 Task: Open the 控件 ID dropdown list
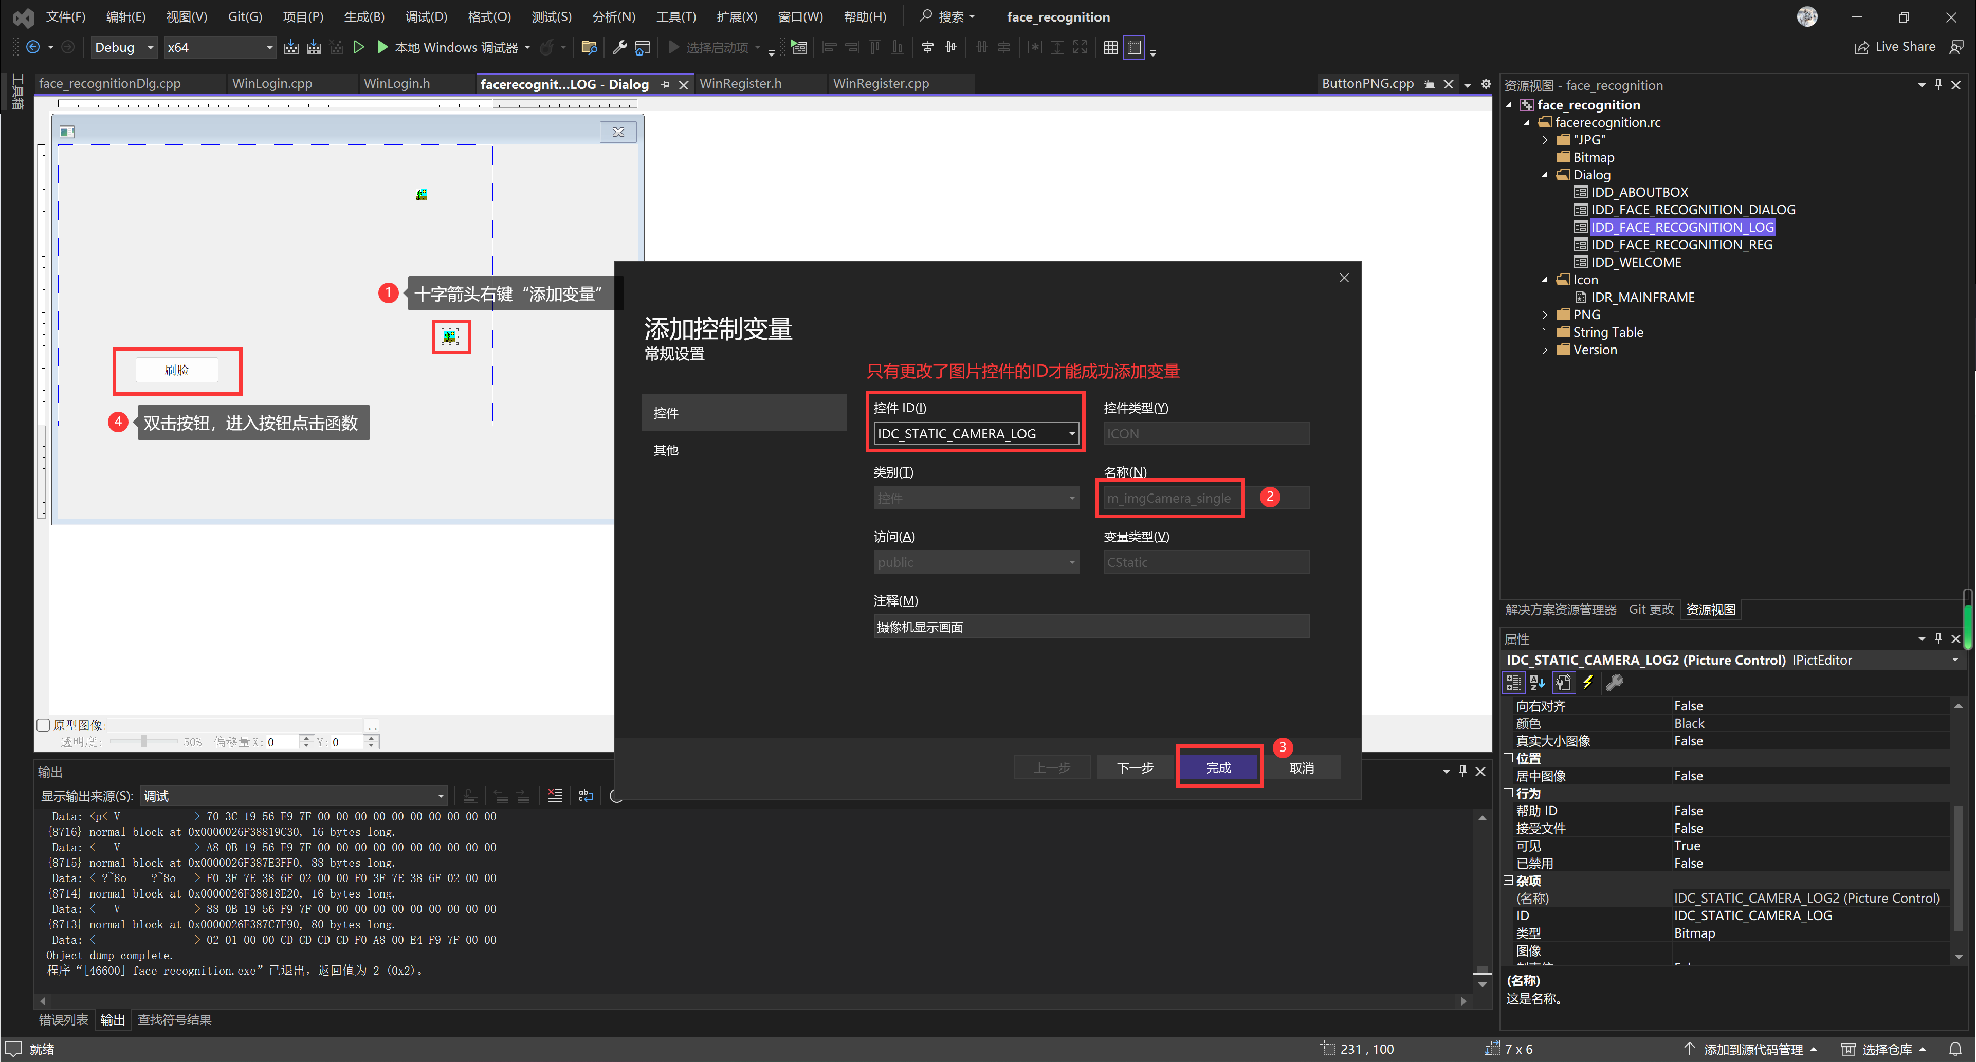pos(1072,433)
